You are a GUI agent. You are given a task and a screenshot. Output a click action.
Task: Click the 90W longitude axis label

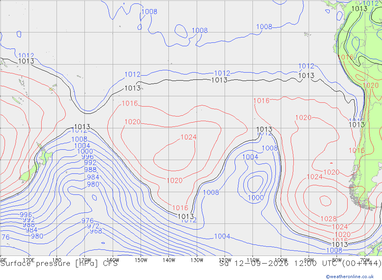[x=309, y=260]
